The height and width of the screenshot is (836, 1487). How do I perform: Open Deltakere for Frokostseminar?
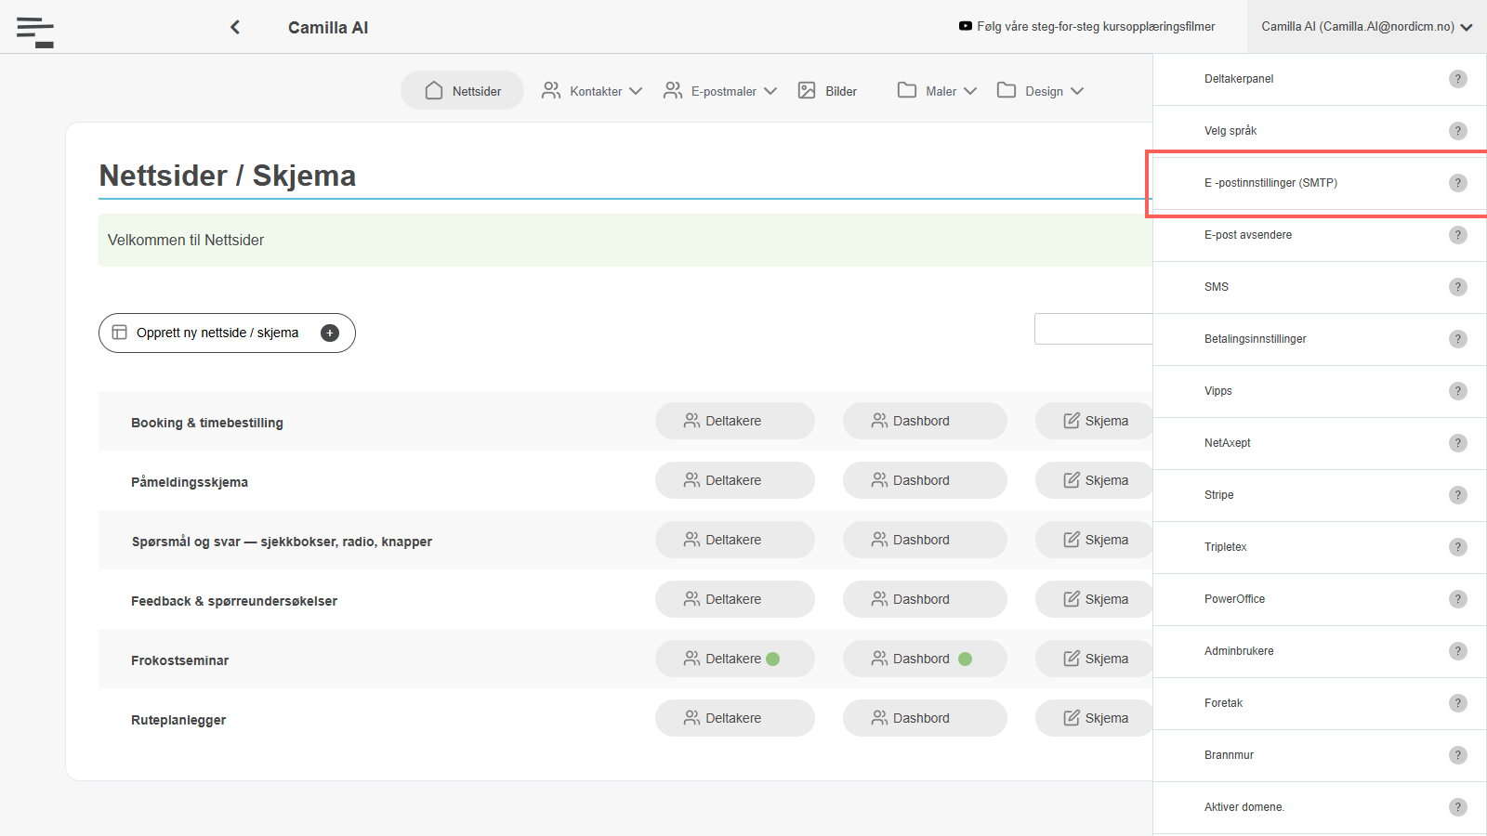[x=735, y=659]
